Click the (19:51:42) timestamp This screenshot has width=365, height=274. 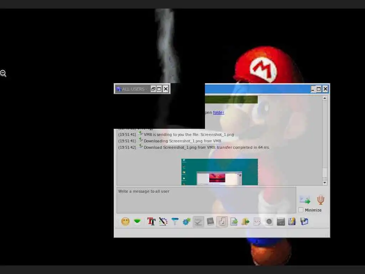127,147
